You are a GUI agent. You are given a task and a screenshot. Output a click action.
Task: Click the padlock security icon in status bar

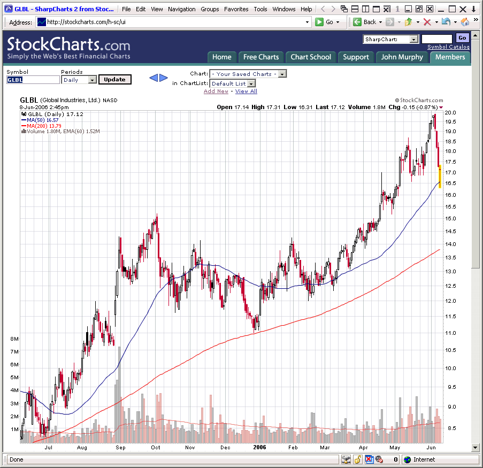(357, 459)
